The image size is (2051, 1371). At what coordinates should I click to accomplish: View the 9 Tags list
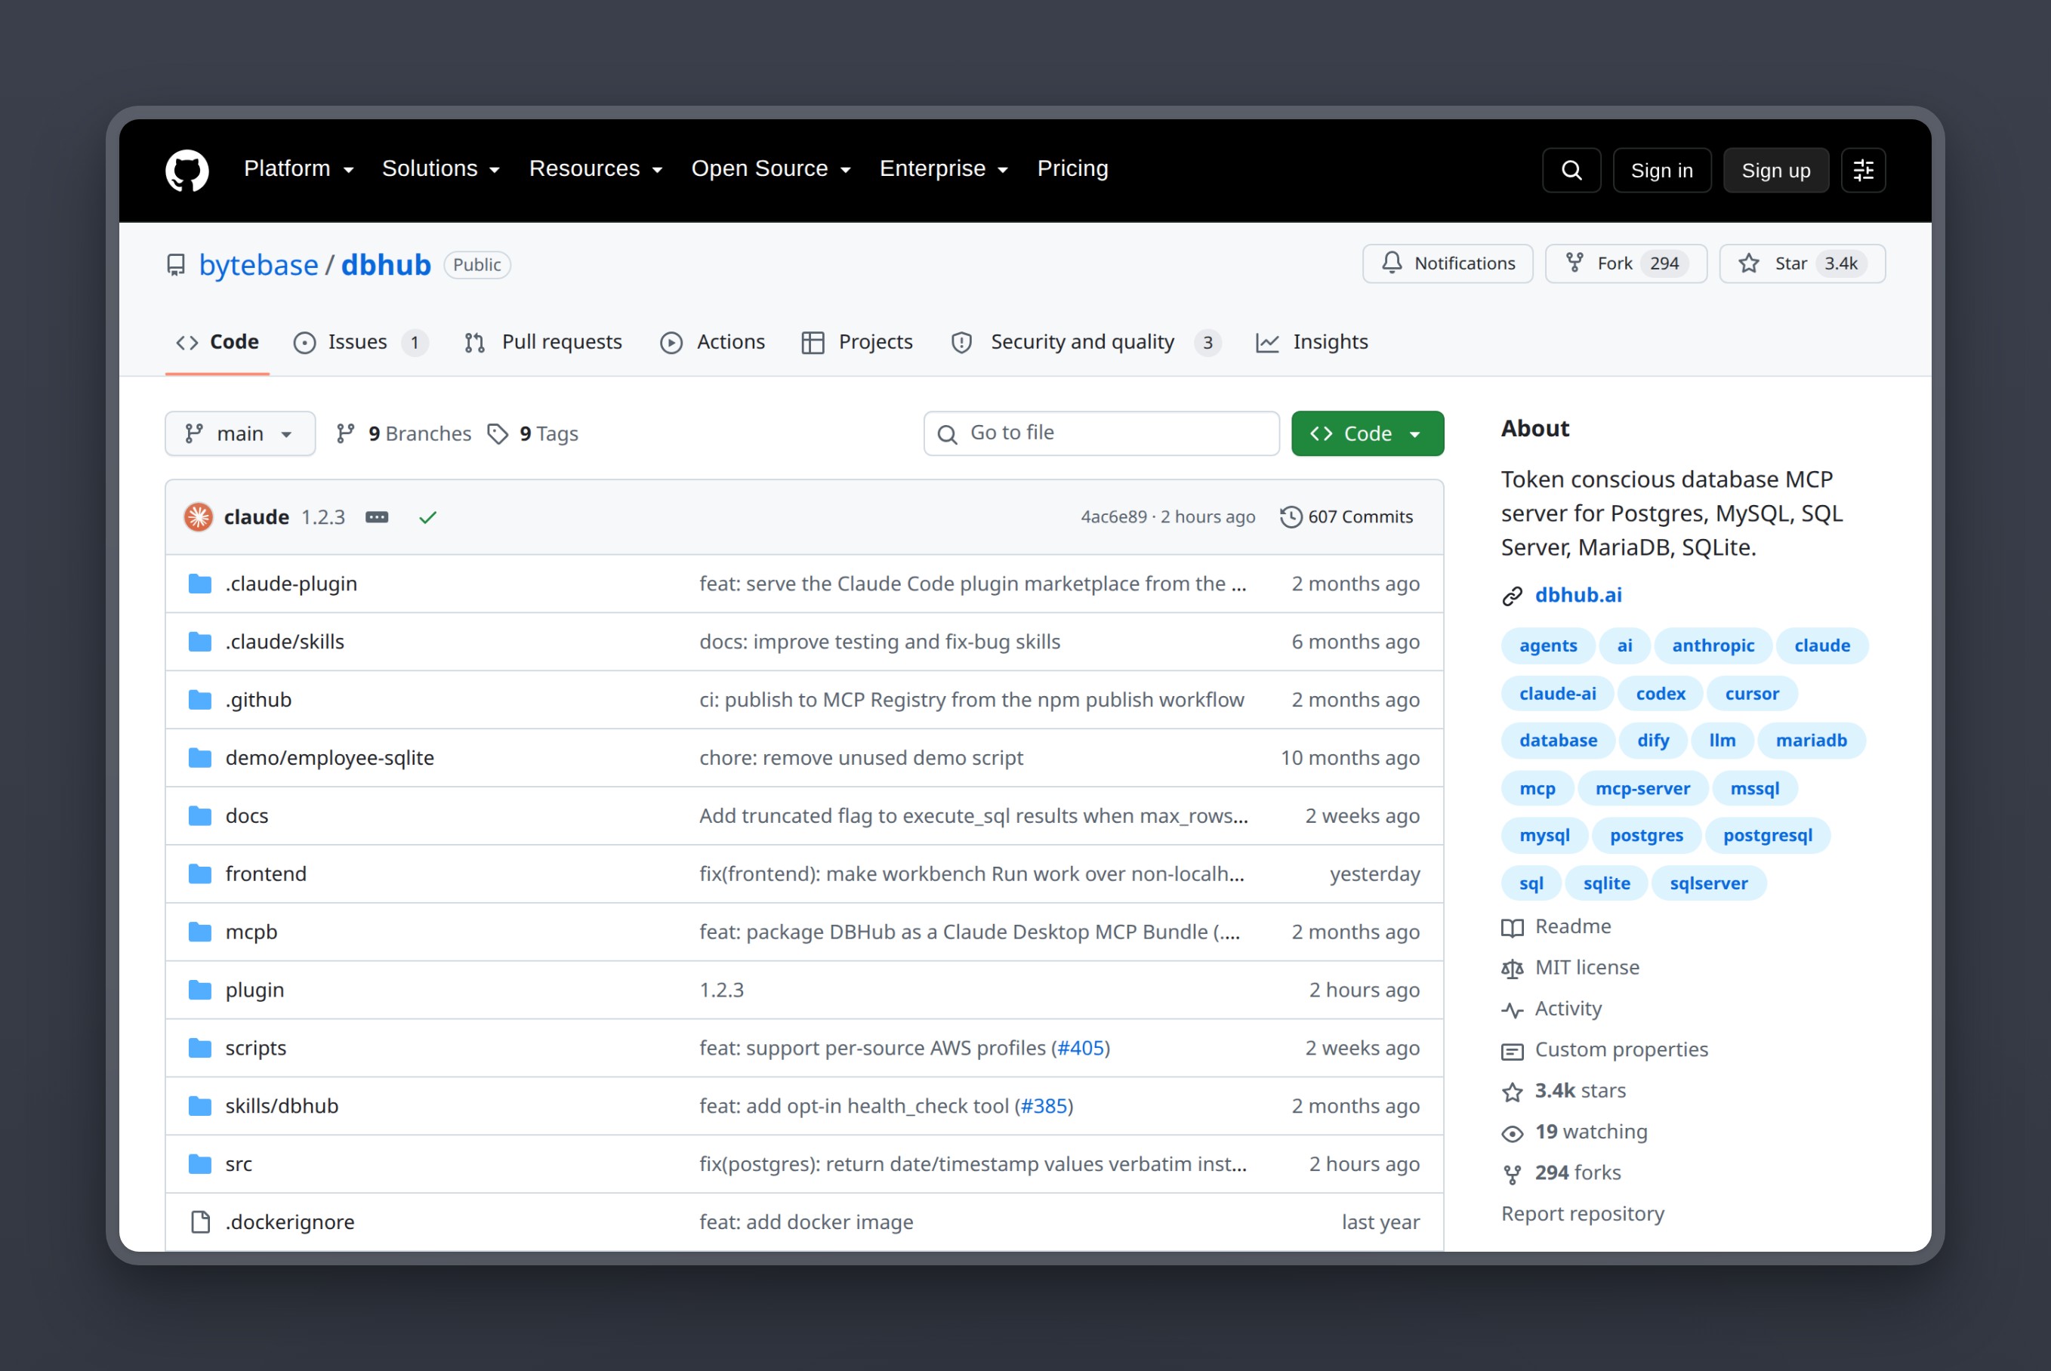click(x=532, y=433)
